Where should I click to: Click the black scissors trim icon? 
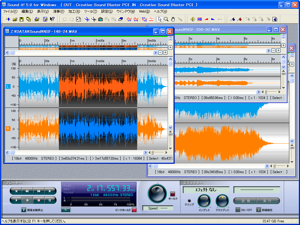tap(94, 19)
